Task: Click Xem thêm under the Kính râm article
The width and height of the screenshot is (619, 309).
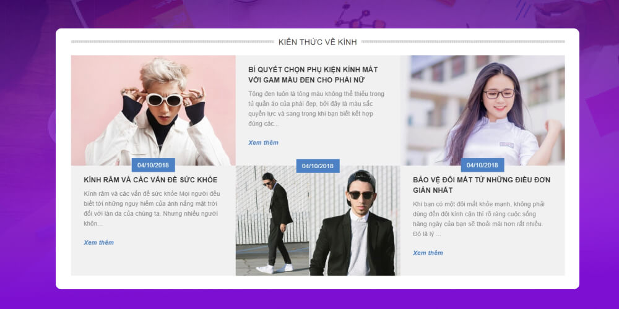Action: tap(98, 243)
